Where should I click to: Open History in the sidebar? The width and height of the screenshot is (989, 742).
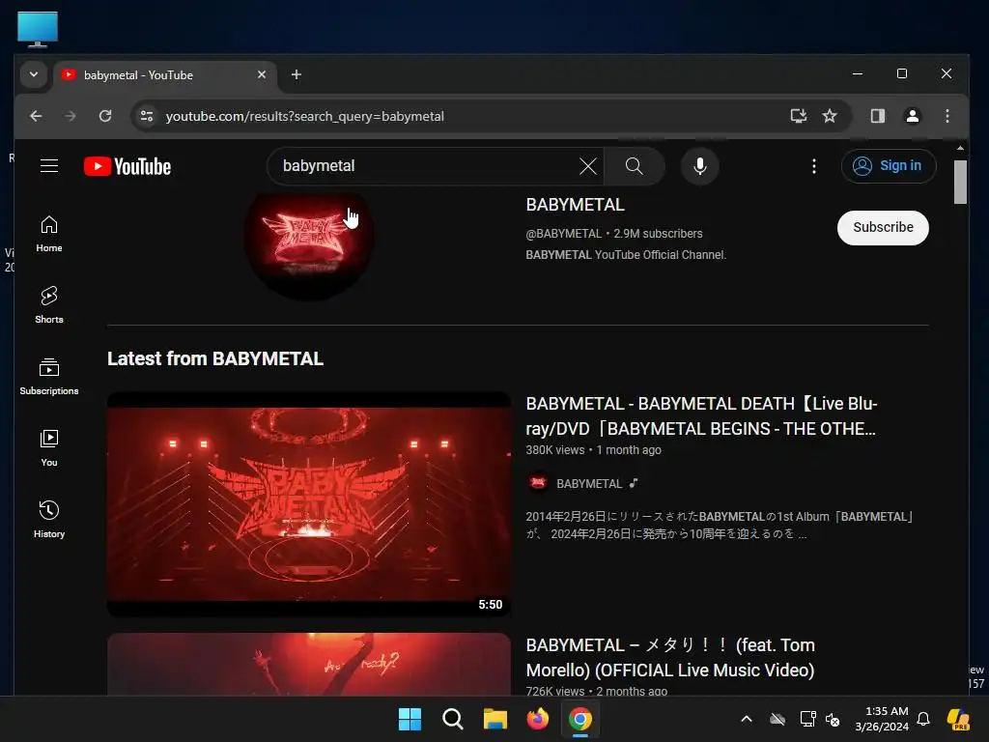coord(49,519)
